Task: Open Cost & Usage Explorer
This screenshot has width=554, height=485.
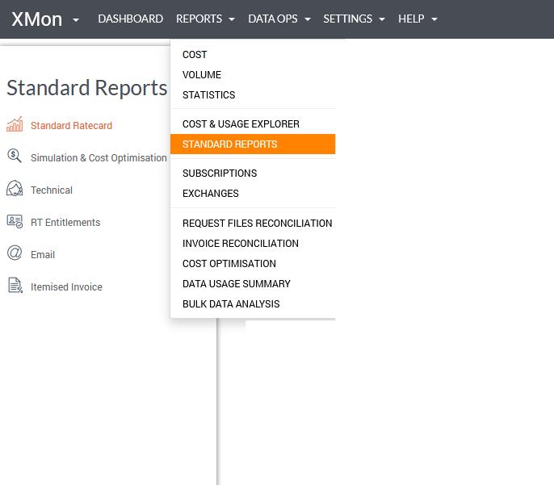Action: click(x=241, y=124)
